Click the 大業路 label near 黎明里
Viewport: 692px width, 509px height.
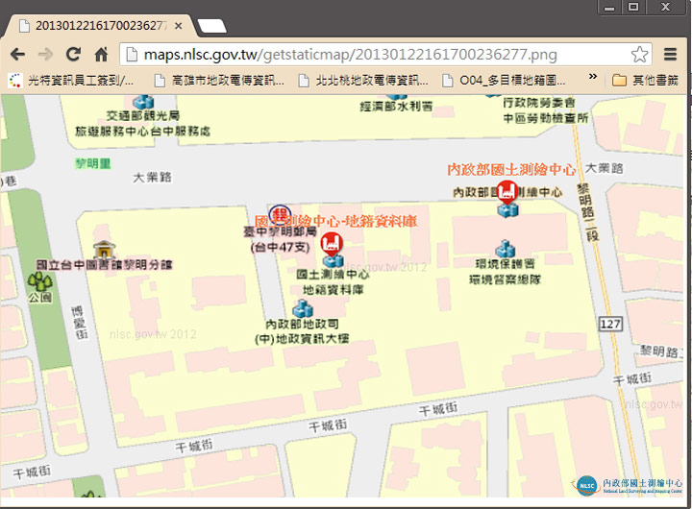[x=152, y=178]
